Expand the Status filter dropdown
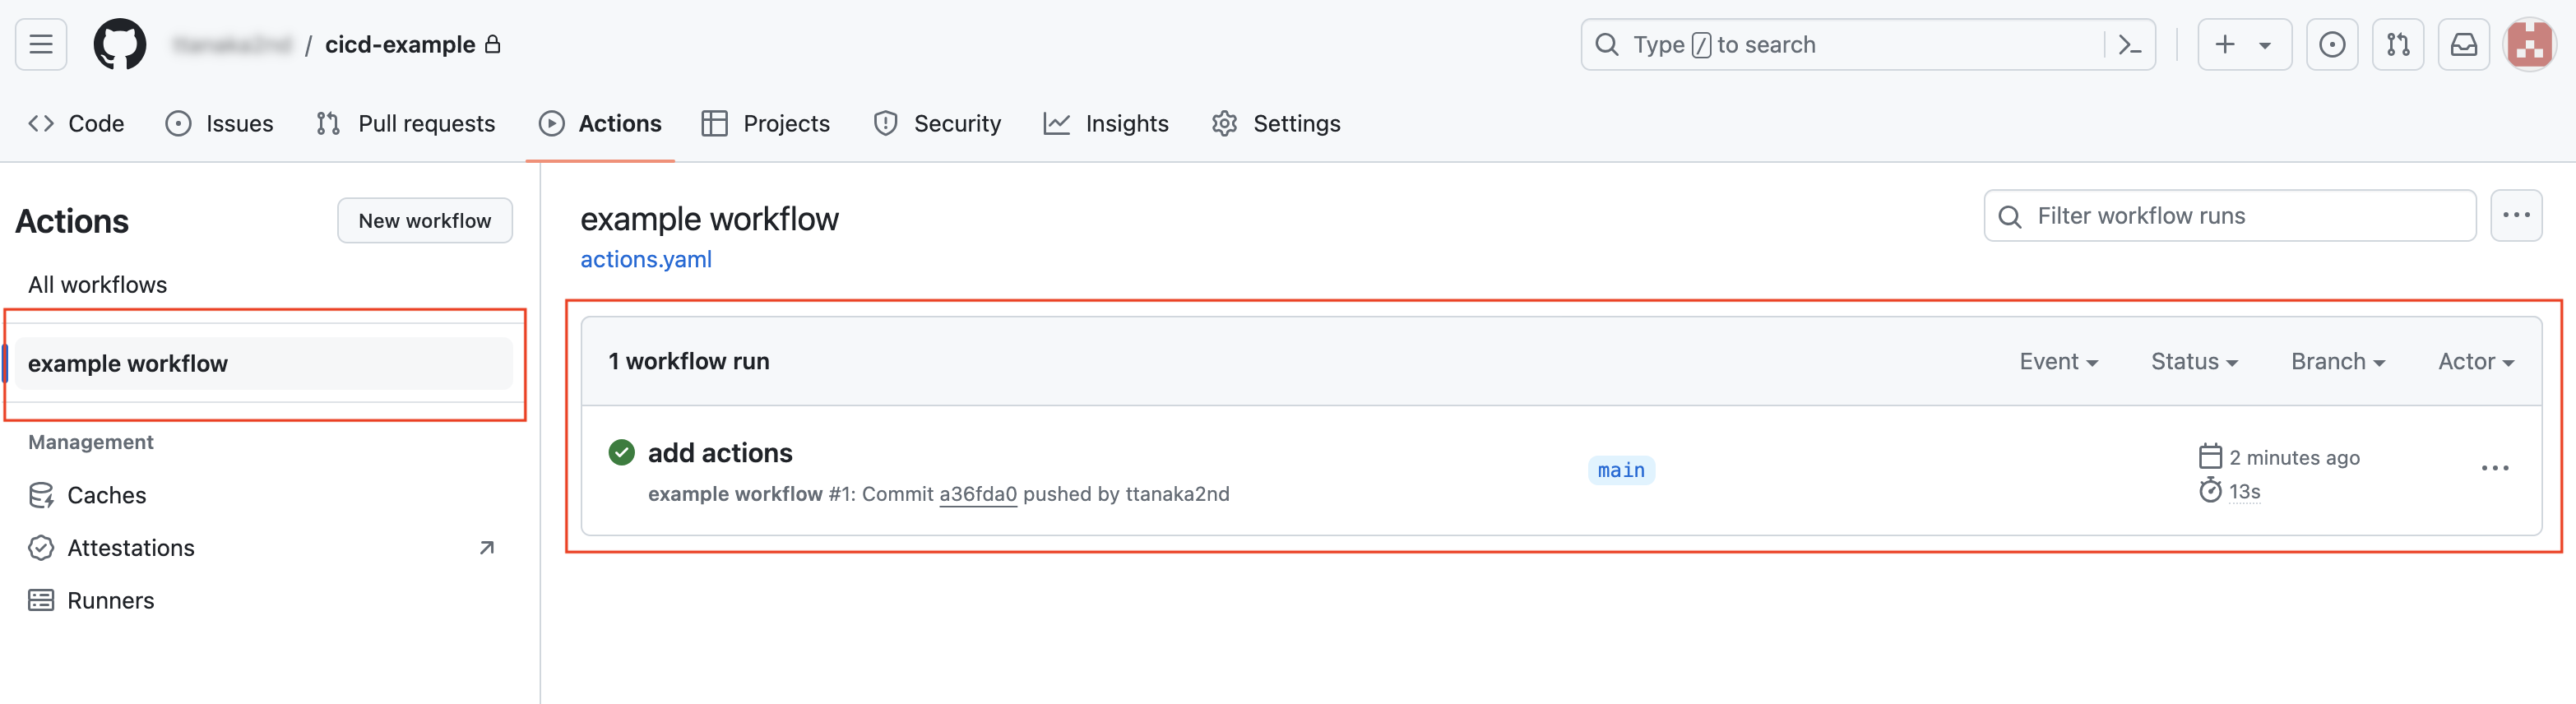2576x704 pixels. click(2194, 362)
